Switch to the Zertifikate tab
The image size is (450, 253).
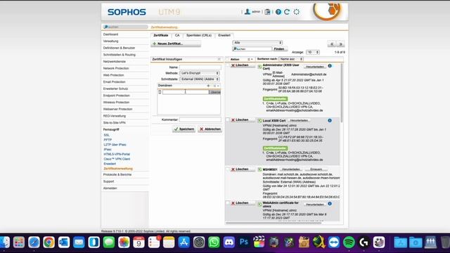(x=161, y=35)
